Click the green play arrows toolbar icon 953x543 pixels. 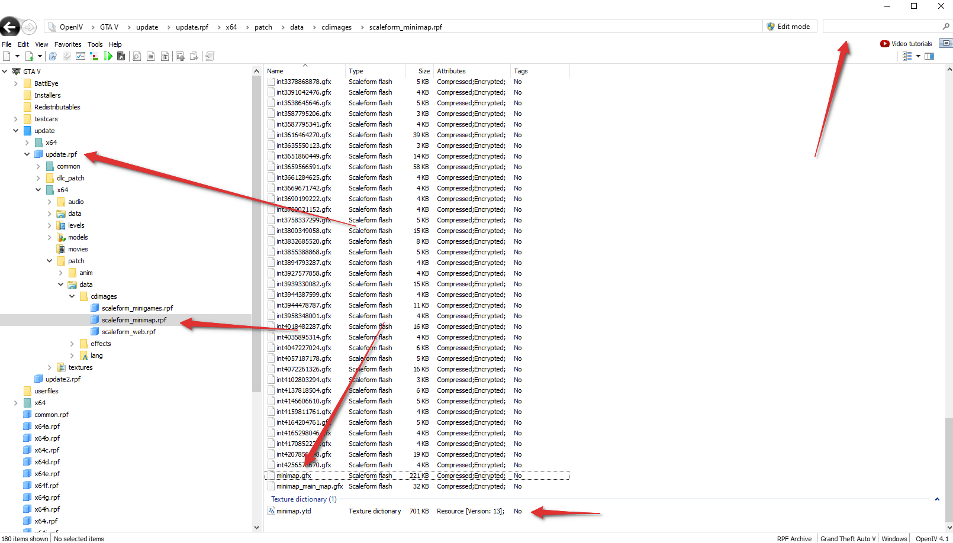point(108,56)
